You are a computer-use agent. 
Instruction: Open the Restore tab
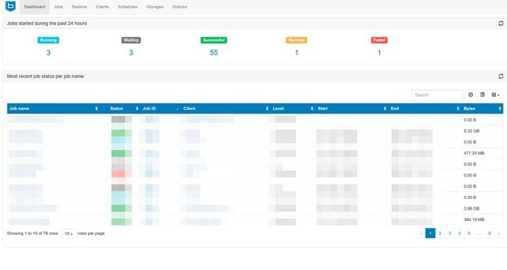click(x=79, y=7)
